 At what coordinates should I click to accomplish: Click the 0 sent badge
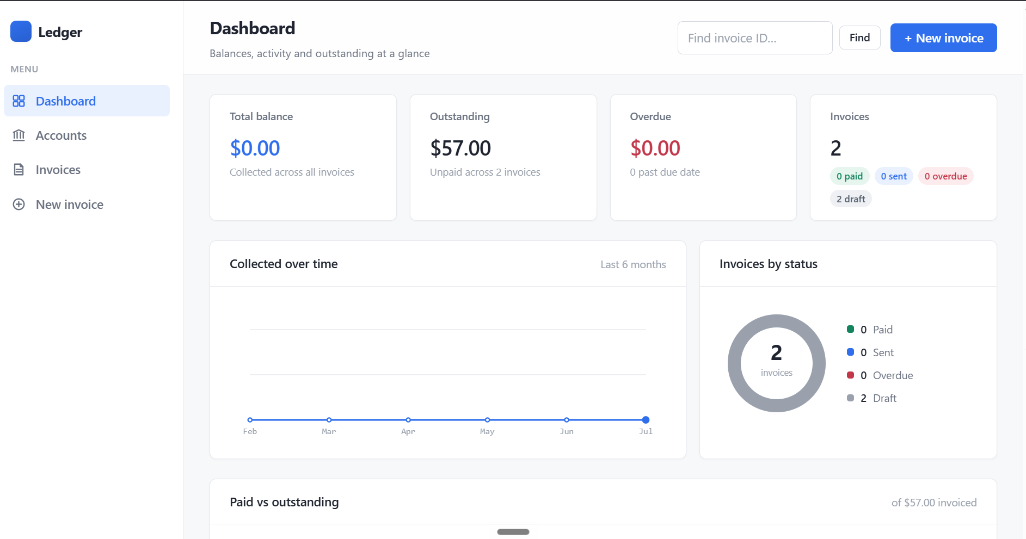click(x=894, y=176)
